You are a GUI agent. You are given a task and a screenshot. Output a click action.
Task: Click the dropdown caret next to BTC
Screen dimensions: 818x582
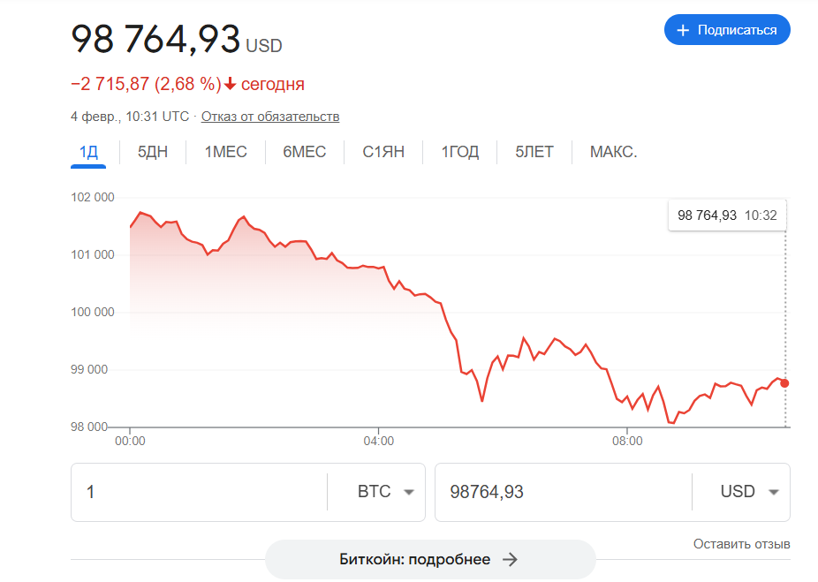(x=408, y=491)
